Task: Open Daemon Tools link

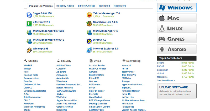Action: coord(31,75)
